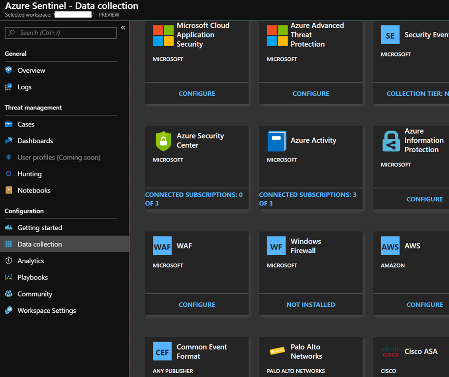Click the Palo Alto Networks logo icon

tap(277, 351)
